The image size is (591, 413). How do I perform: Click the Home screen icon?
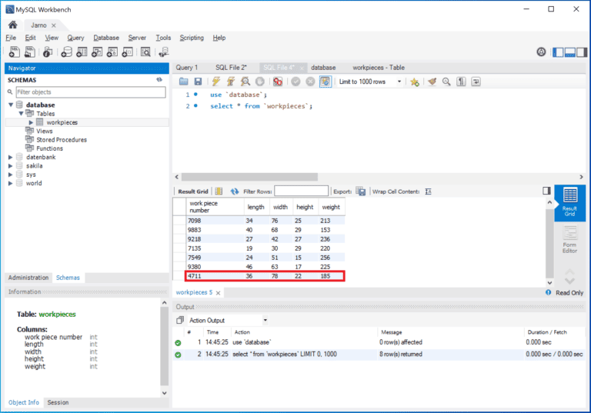pos(13,25)
